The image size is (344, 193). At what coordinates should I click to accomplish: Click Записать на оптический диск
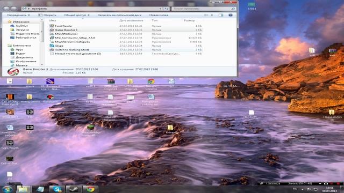(119, 15)
